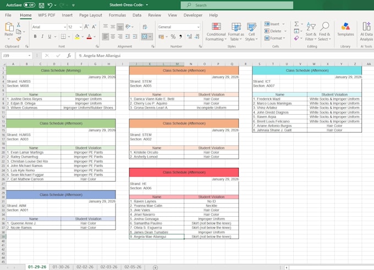Apply Comma Style format
Image resolution: width=374 pixels, height=270 pixels.
(x=180, y=37)
